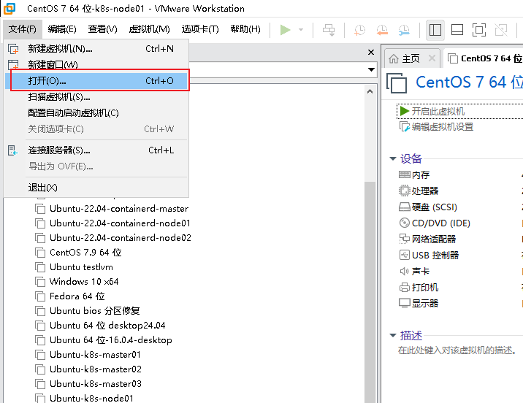The height and width of the screenshot is (403, 523).
Task: Select Ubuntu bios 分区修复 VM
Action: pos(88,311)
